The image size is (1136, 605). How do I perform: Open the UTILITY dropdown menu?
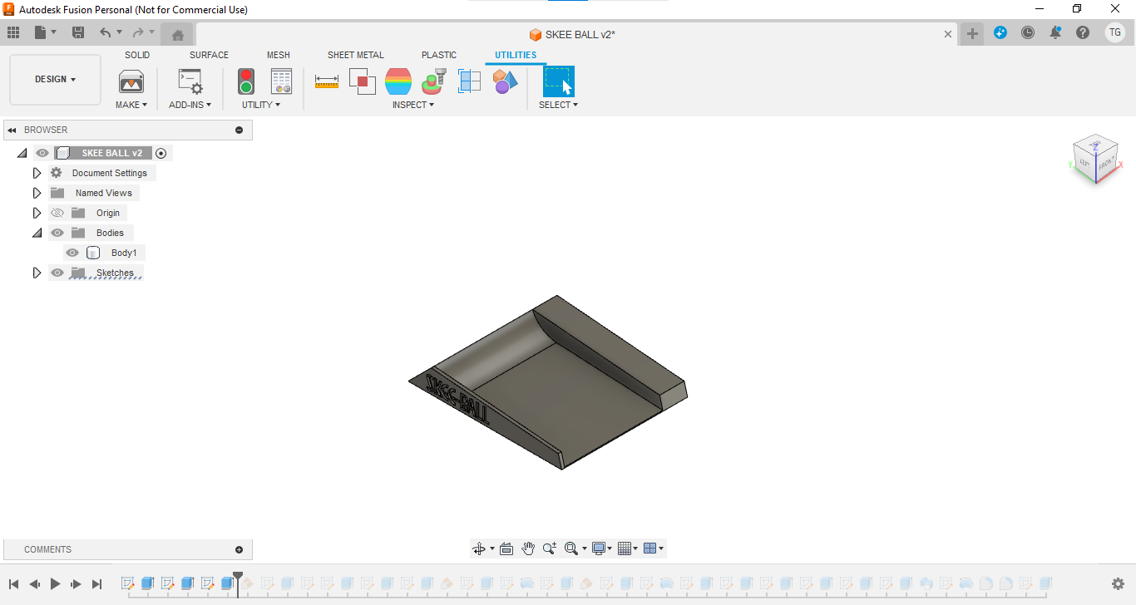point(261,105)
